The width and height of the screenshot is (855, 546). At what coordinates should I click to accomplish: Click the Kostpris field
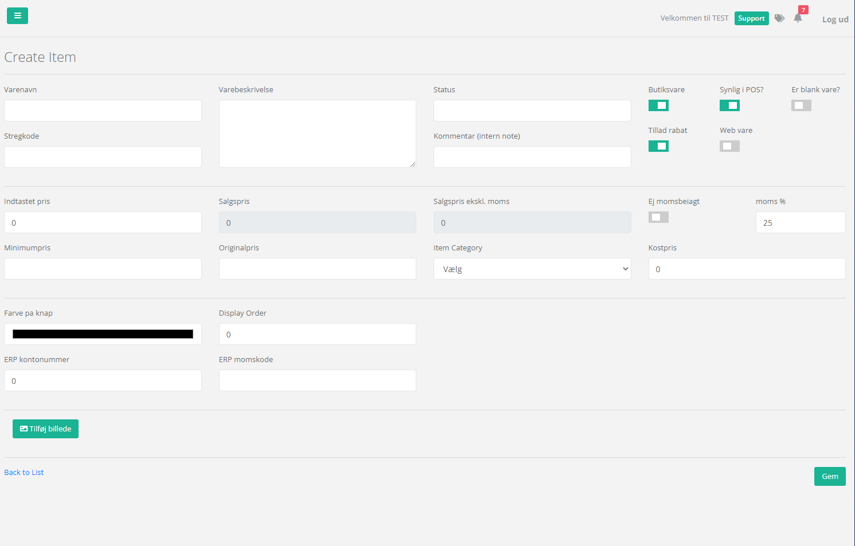pyautogui.click(x=747, y=269)
